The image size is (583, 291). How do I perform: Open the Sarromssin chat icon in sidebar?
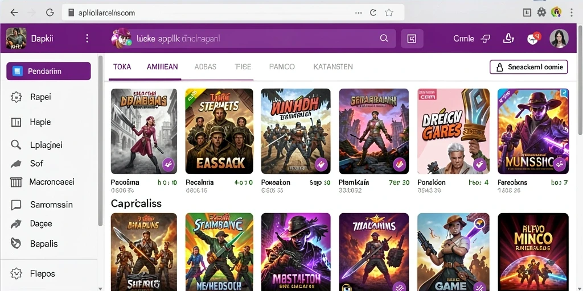pos(16,205)
